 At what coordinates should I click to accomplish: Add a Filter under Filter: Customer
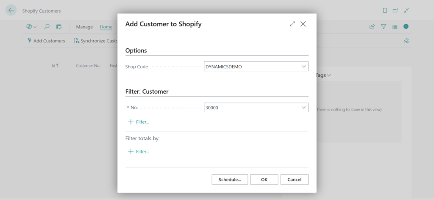139,122
